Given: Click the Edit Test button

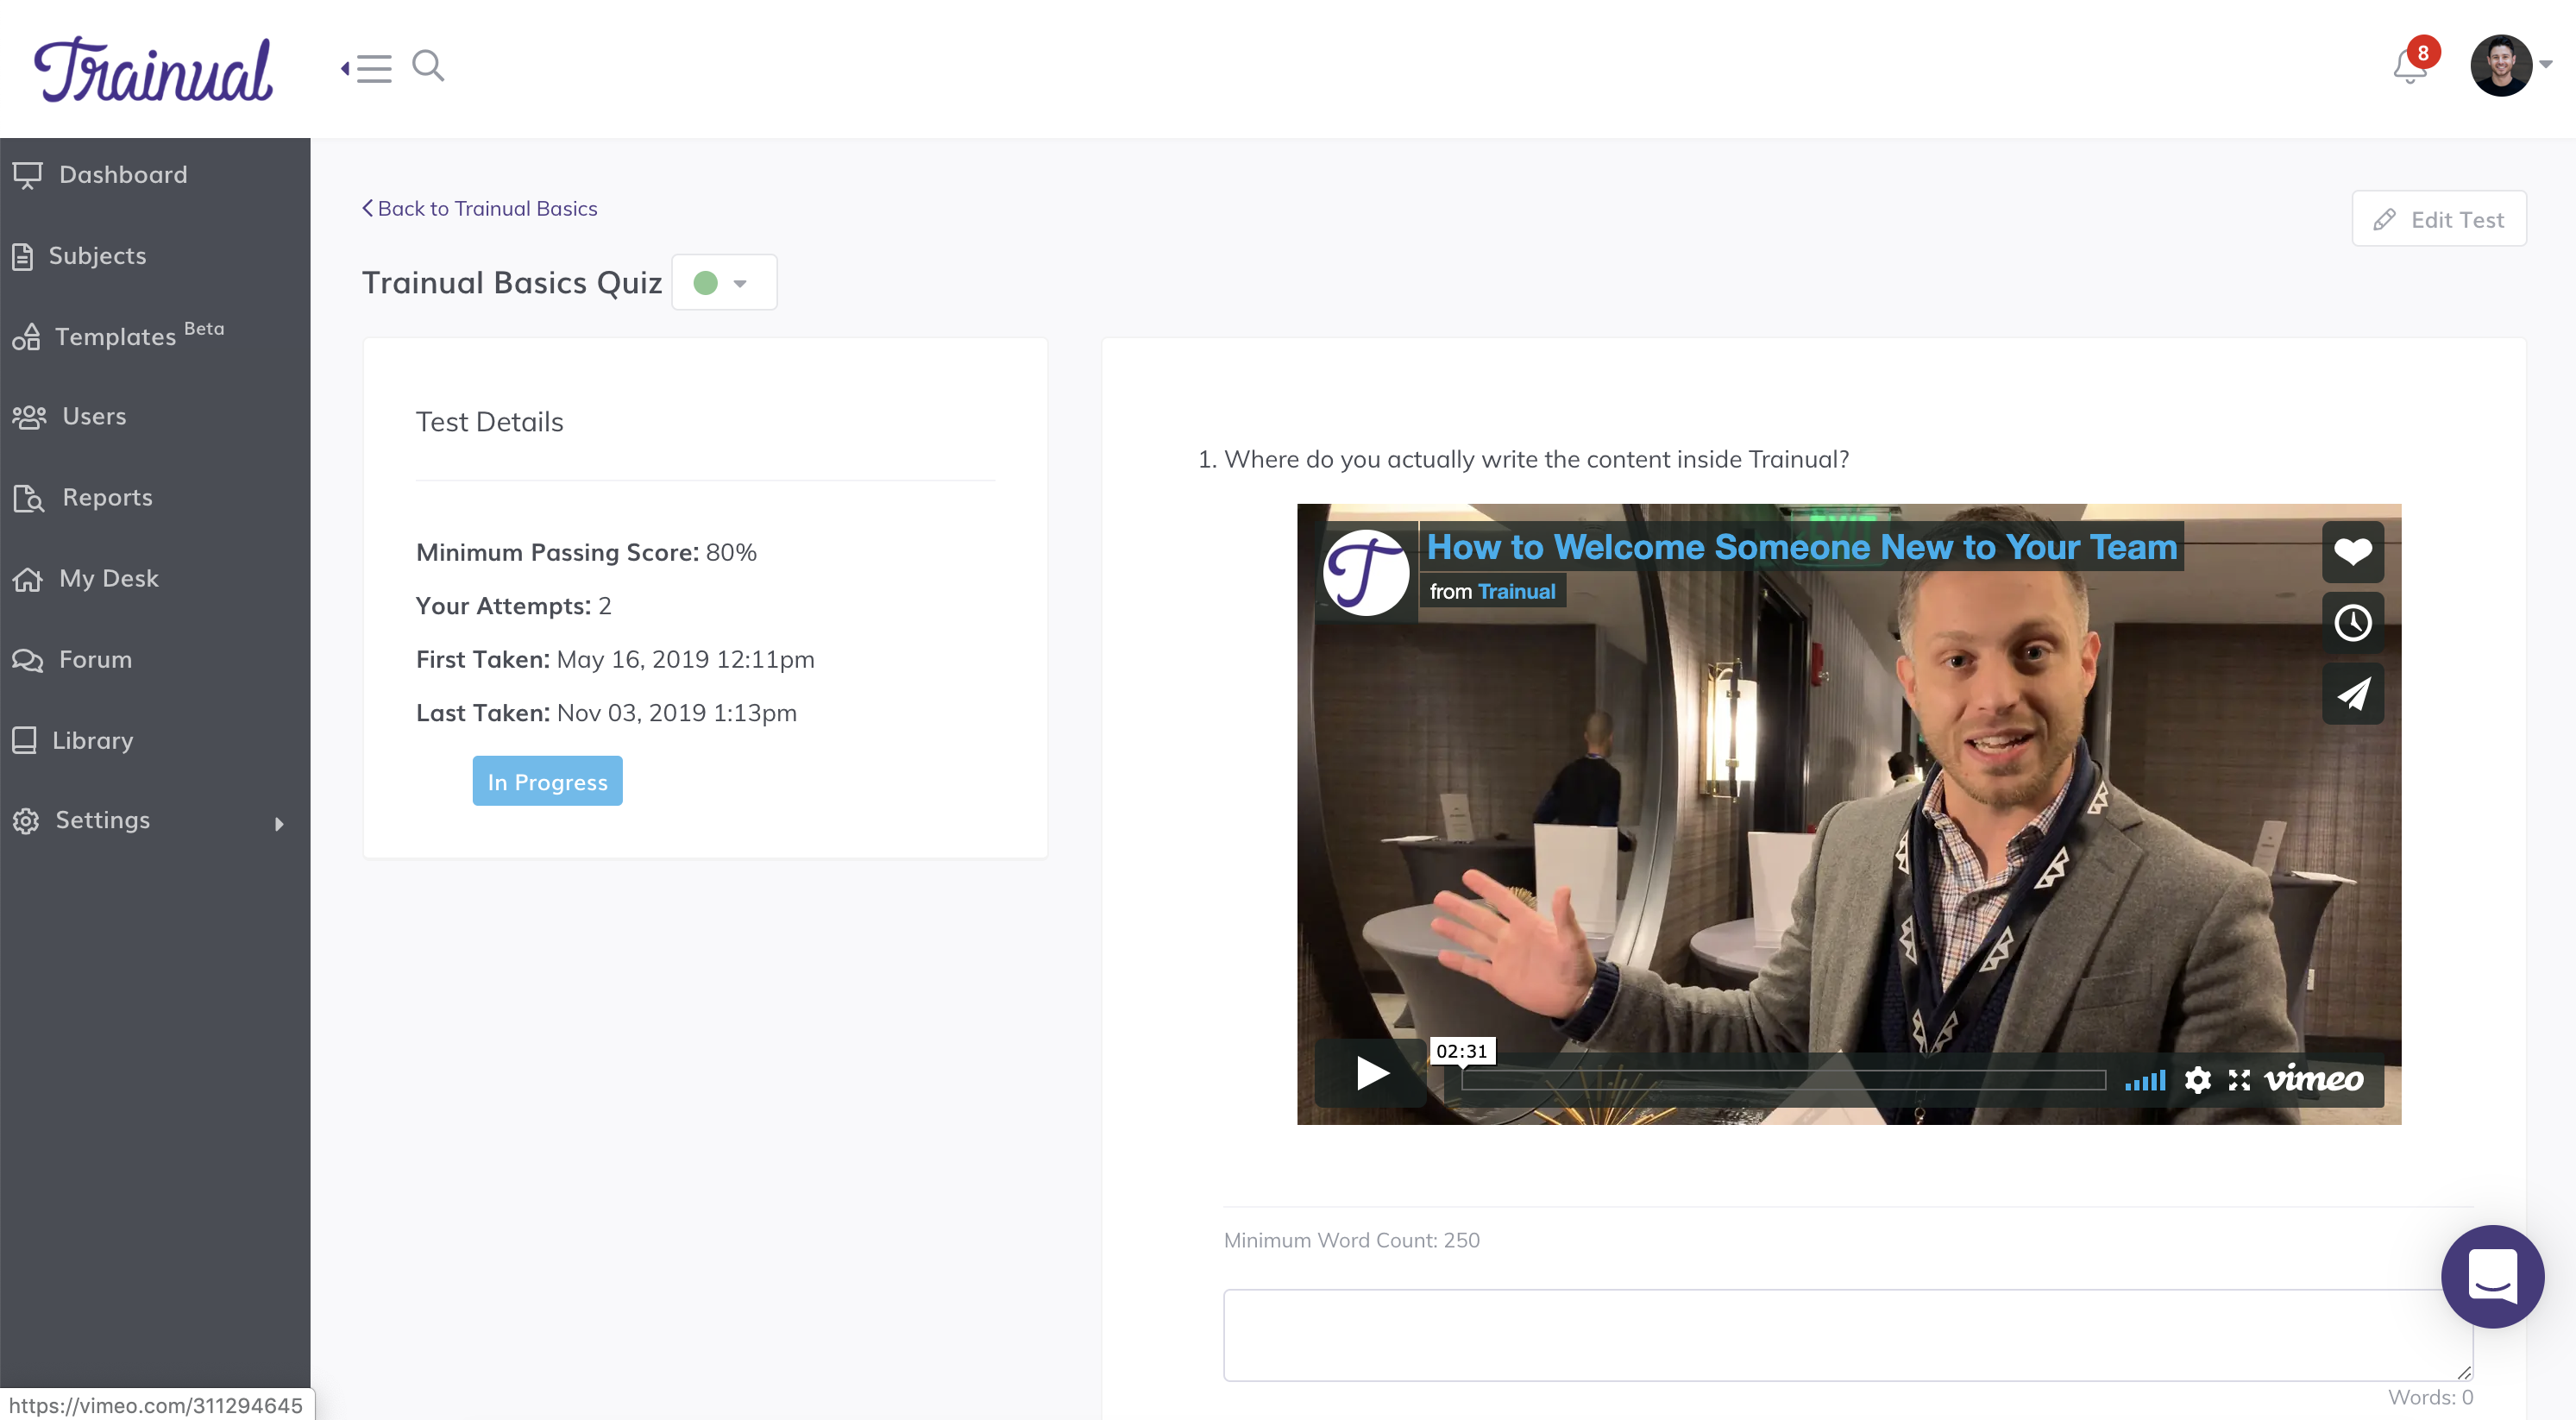Looking at the screenshot, I should click(x=2438, y=219).
